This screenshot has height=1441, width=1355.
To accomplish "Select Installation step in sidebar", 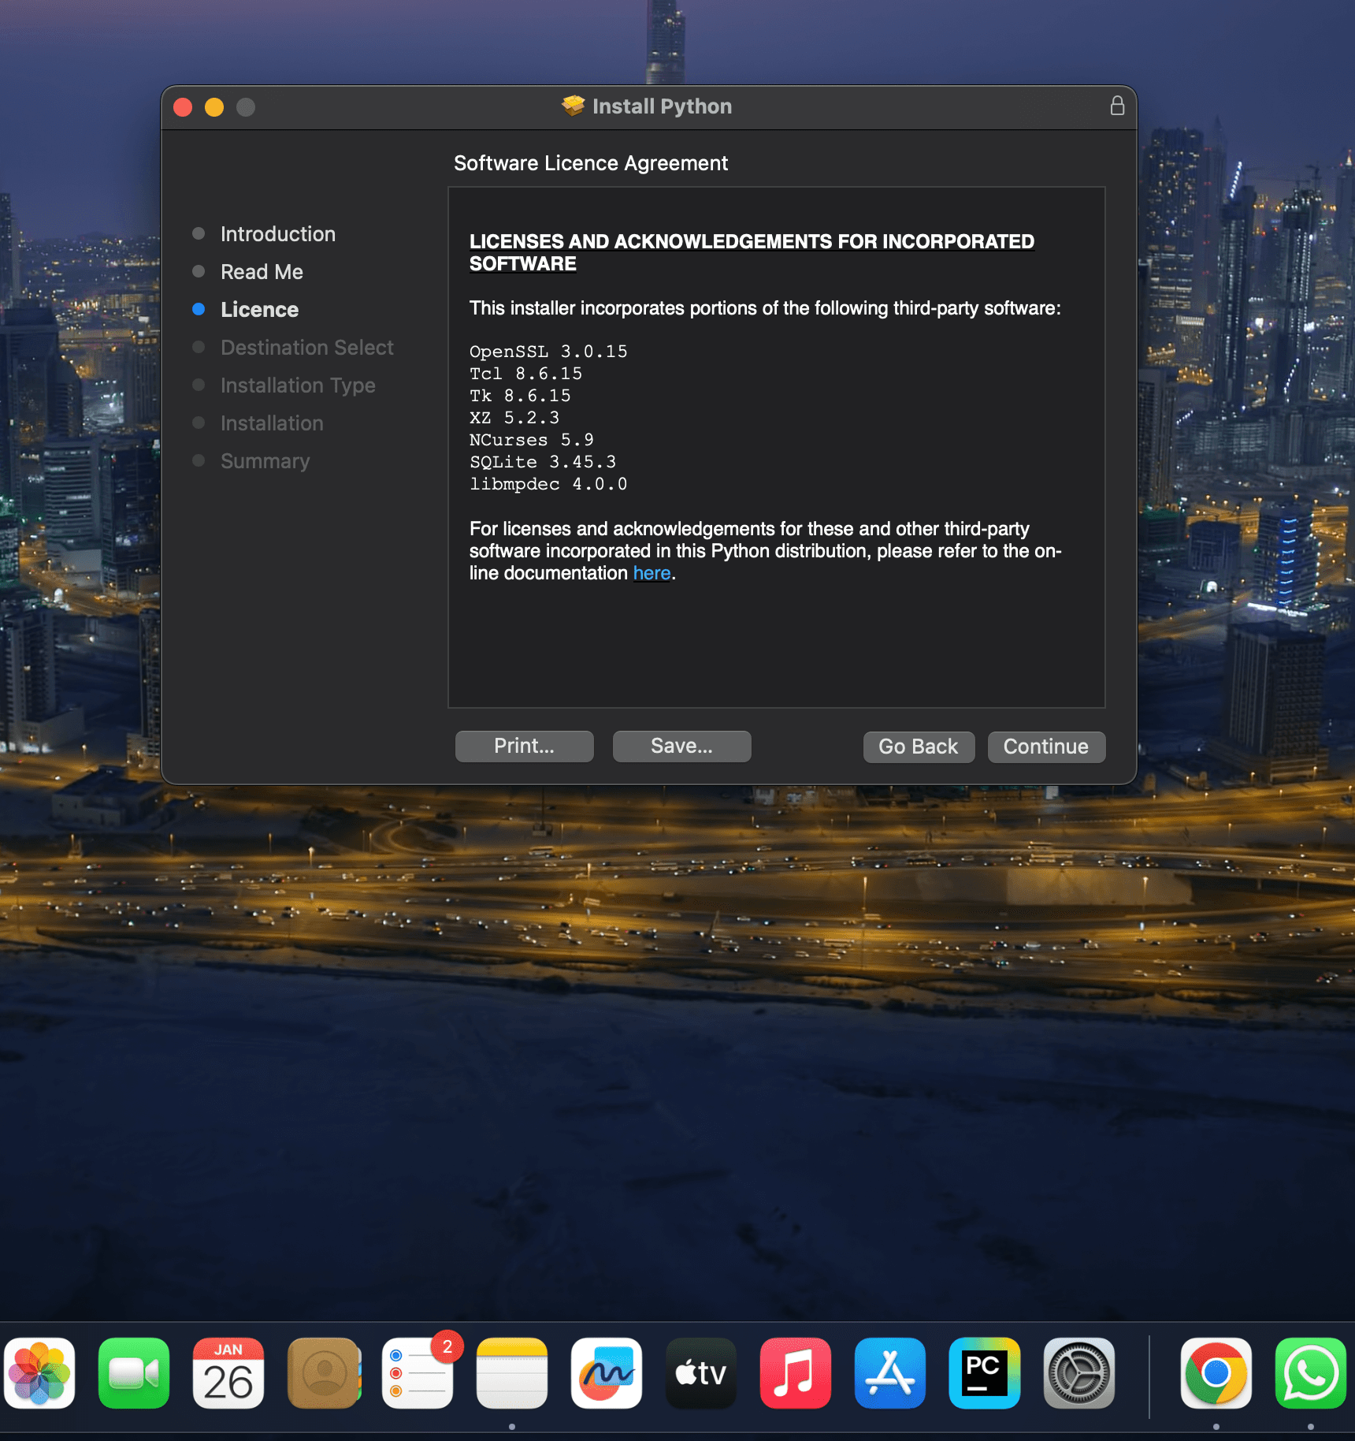I will pos(272,423).
